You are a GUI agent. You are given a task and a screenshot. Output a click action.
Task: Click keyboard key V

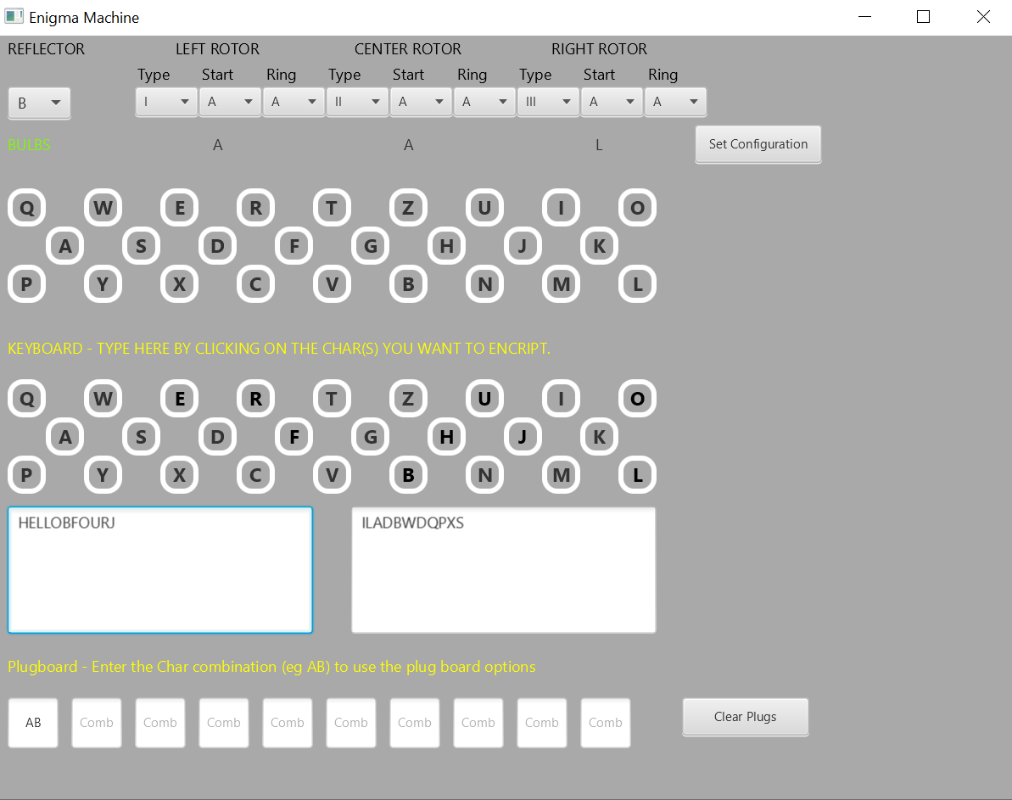(x=332, y=474)
